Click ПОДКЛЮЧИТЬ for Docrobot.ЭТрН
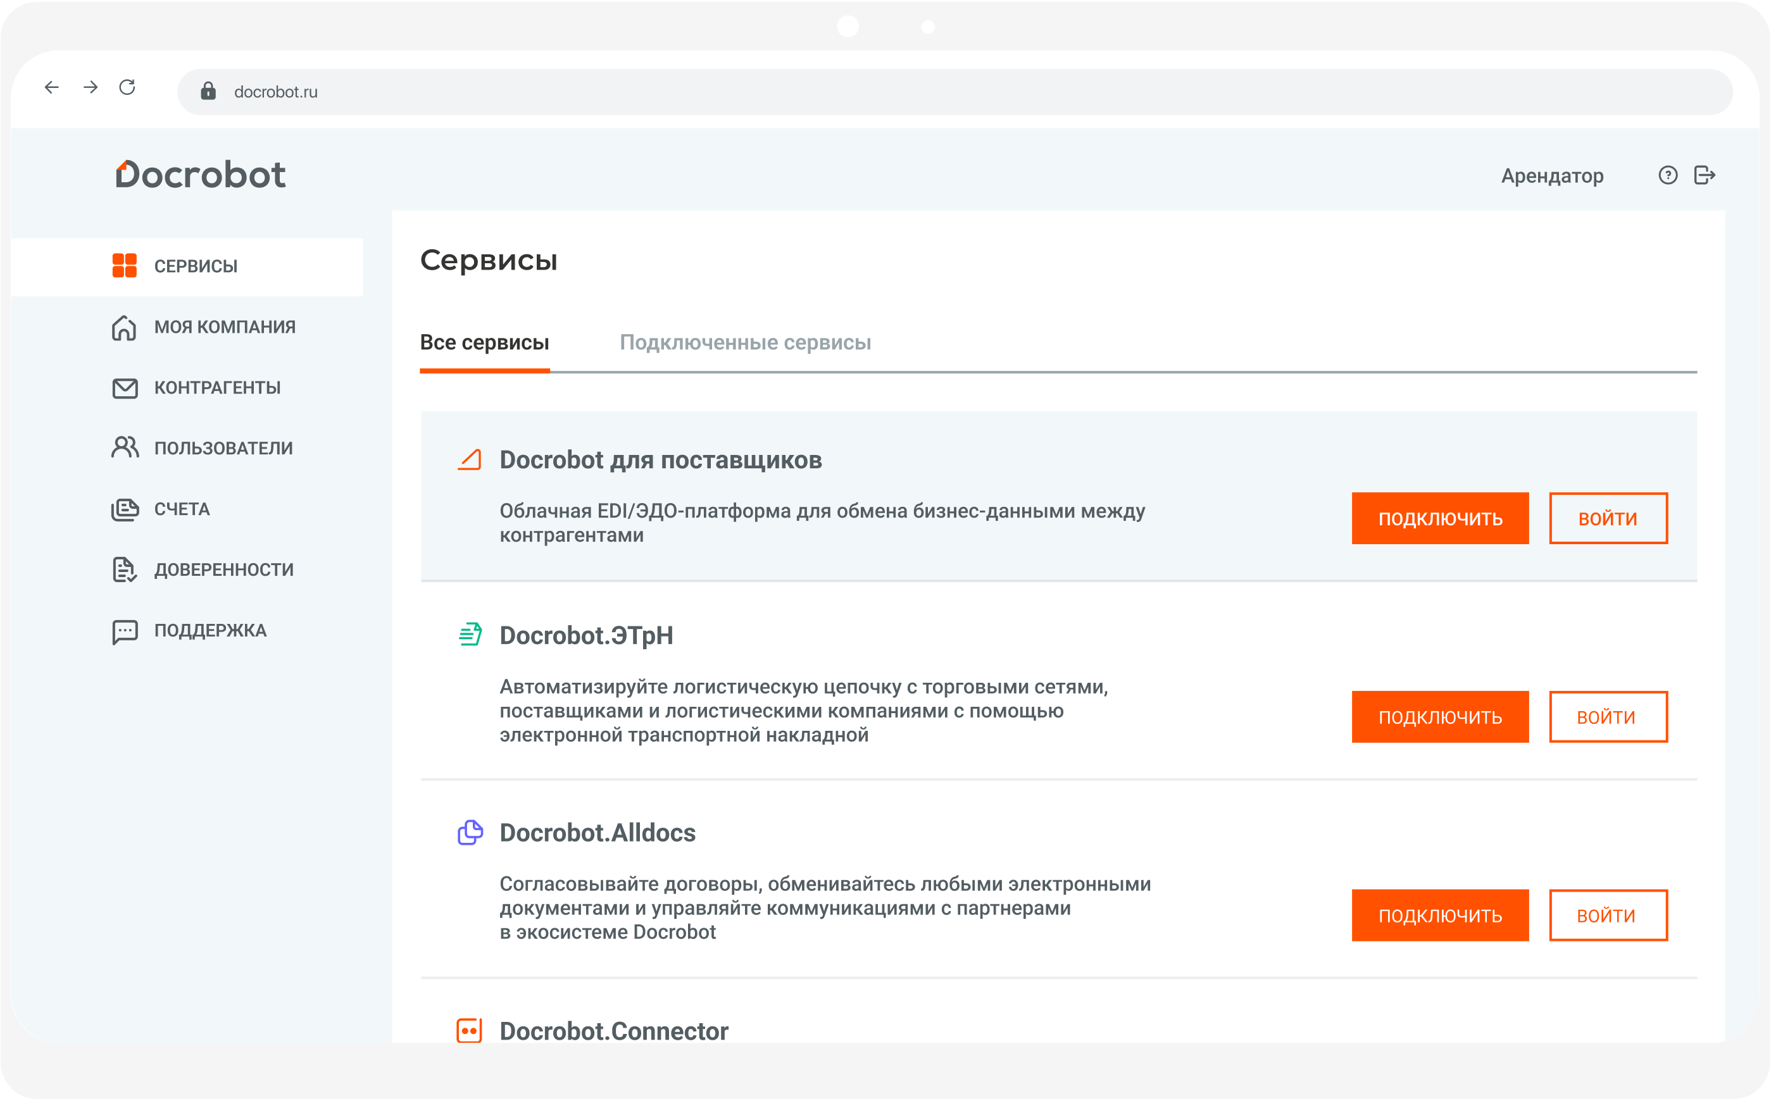The width and height of the screenshot is (1771, 1101). pos(1440,718)
